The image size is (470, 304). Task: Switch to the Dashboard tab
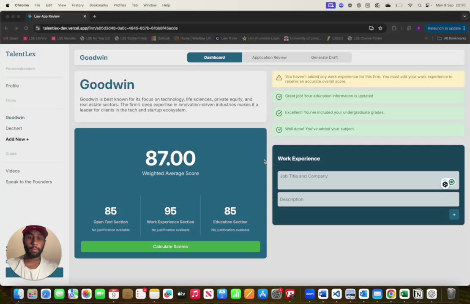coord(214,57)
